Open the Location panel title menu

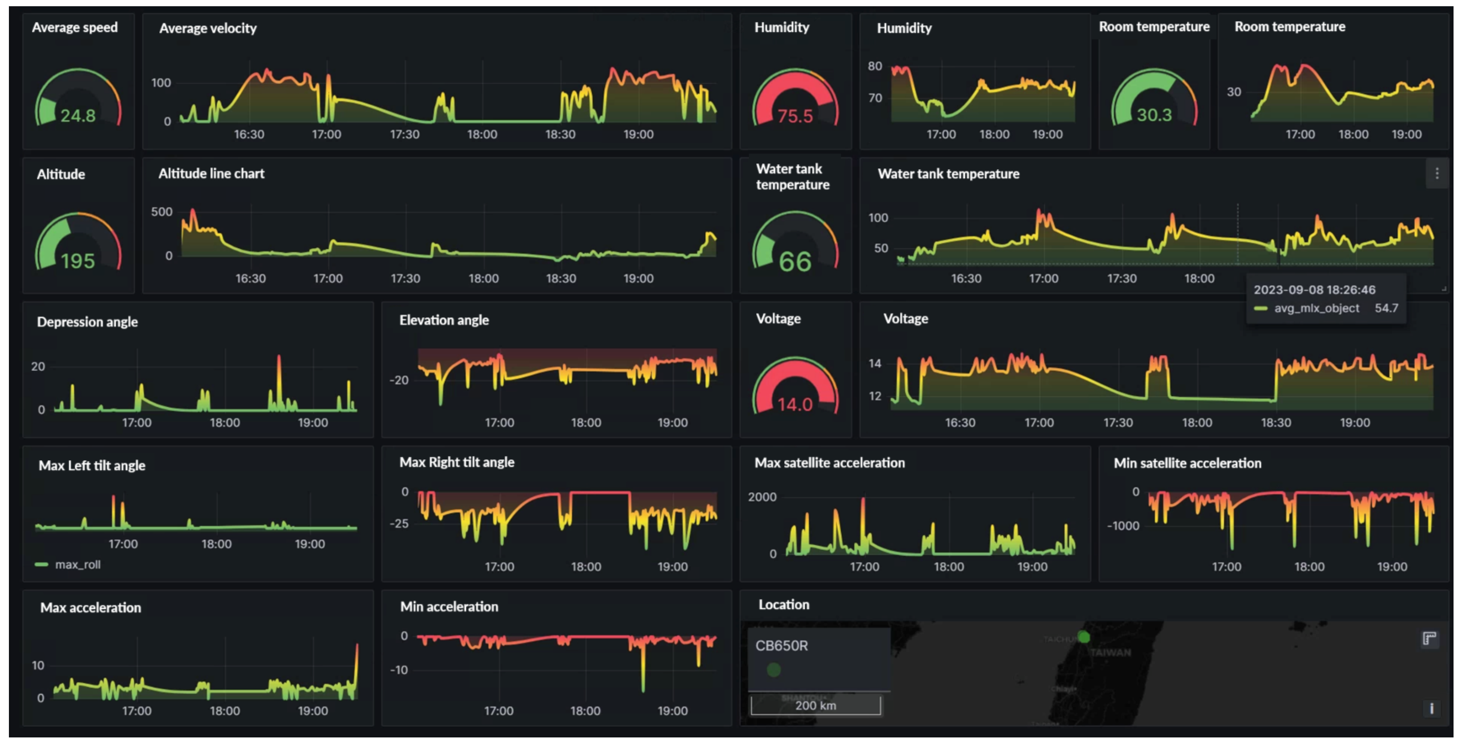point(784,604)
